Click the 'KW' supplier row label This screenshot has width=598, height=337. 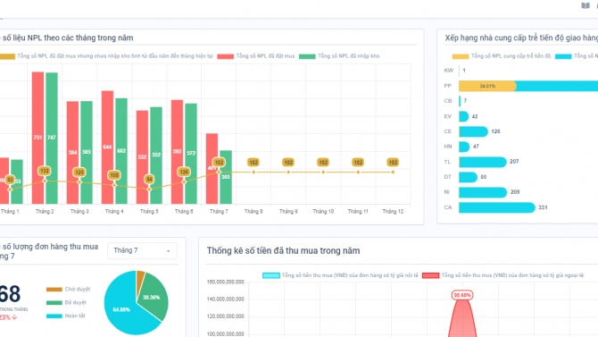point(448,71)
